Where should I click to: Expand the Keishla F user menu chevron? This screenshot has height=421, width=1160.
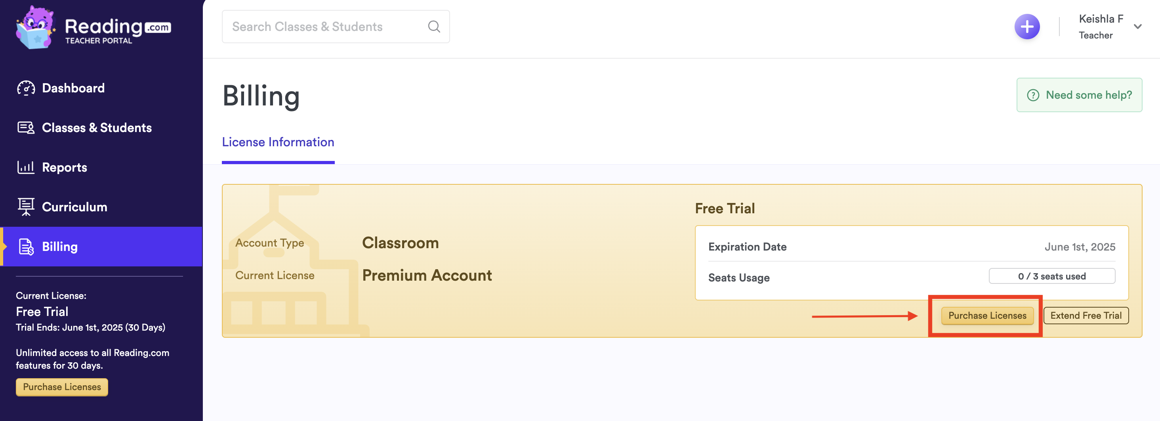1137,27
